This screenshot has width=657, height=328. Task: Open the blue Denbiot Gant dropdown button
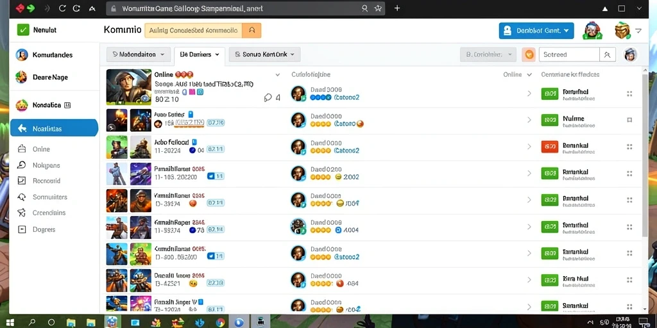(536, 31)
